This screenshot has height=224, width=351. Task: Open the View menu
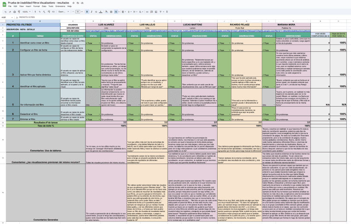click(x=22, y=6)
